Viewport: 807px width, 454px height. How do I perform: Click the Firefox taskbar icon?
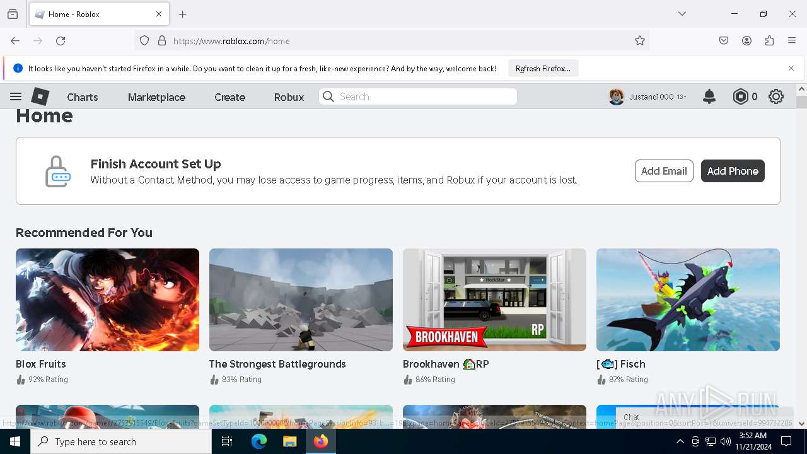coord(321,441)
